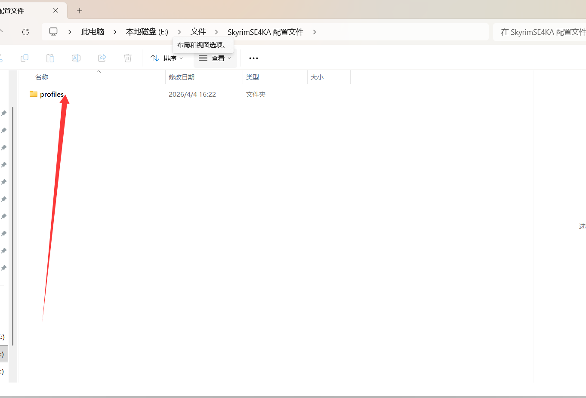
Task: Click the Paste icon in the toolbar
Action: pyautogui.click(x=50, y=58)
